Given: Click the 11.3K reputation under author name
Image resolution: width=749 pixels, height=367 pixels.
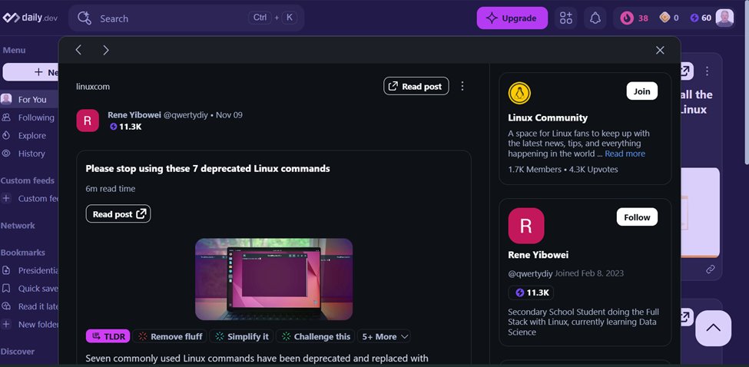Looking at the screenshot, I should (x=126, y=127).
